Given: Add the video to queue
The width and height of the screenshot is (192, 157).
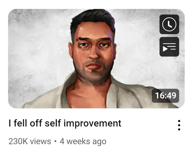Looking at the screenshot, I should pyautogui.click(x=169, y=47).
